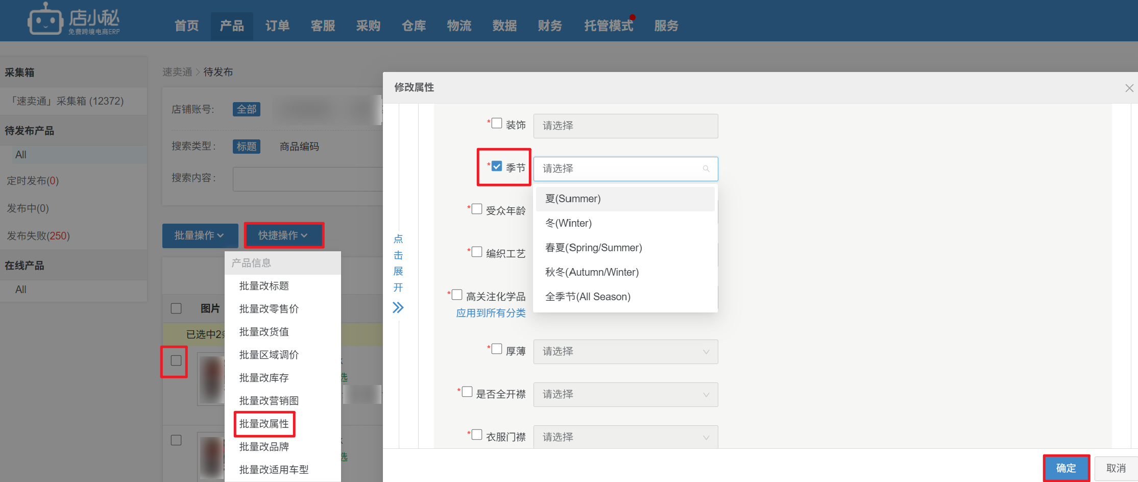Viewport: 1138px width, 482px height.
Task: Expand the 批量操作 dropdown button
Action: (x=200, y=235)
